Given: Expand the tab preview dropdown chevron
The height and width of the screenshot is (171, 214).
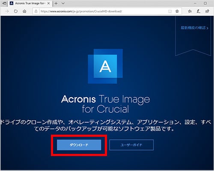Looking at the screenshot, I should (x=63, y=3).
